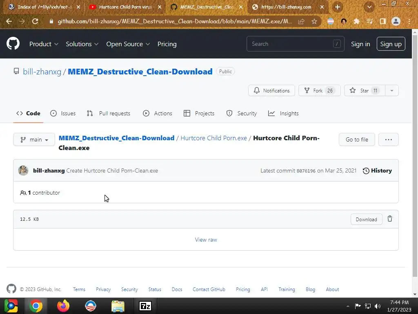
Task: Click the footer Terms link
Action: pos(79,289)
